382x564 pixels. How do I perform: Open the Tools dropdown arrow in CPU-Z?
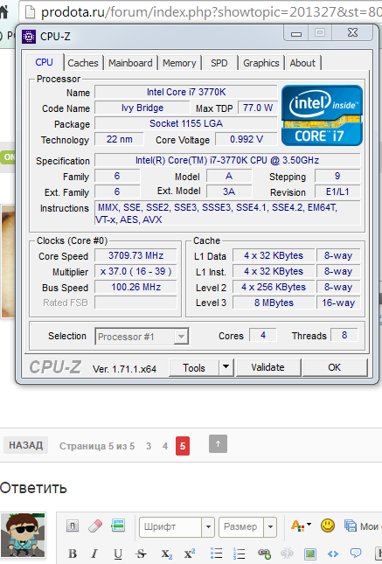pos(226,367)
